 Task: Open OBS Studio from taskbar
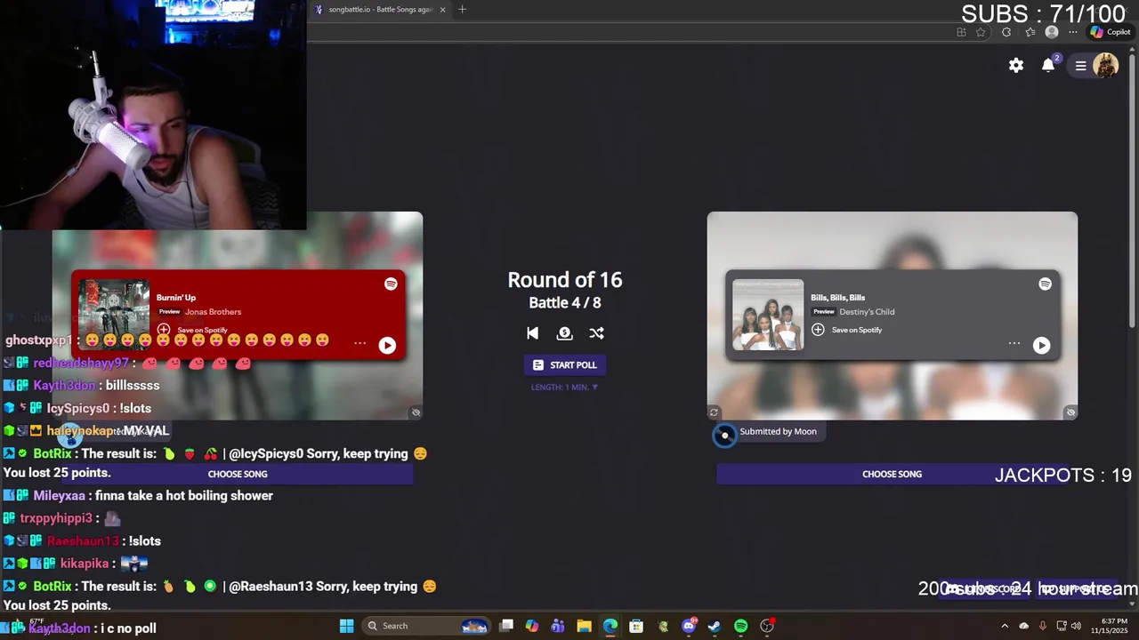pos(767,626)
